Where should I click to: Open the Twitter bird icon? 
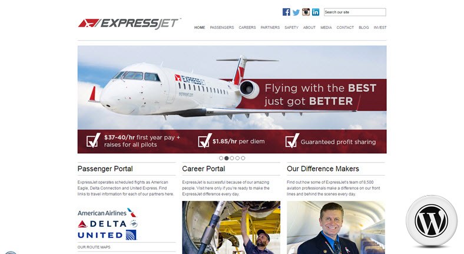point(296,12)
